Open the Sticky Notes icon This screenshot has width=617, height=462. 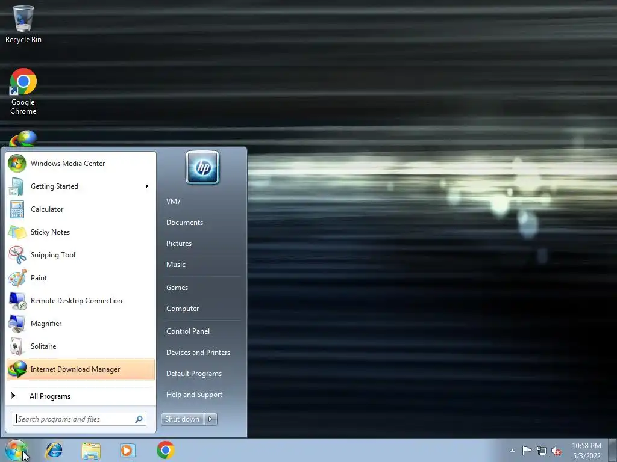click(17, 232)
